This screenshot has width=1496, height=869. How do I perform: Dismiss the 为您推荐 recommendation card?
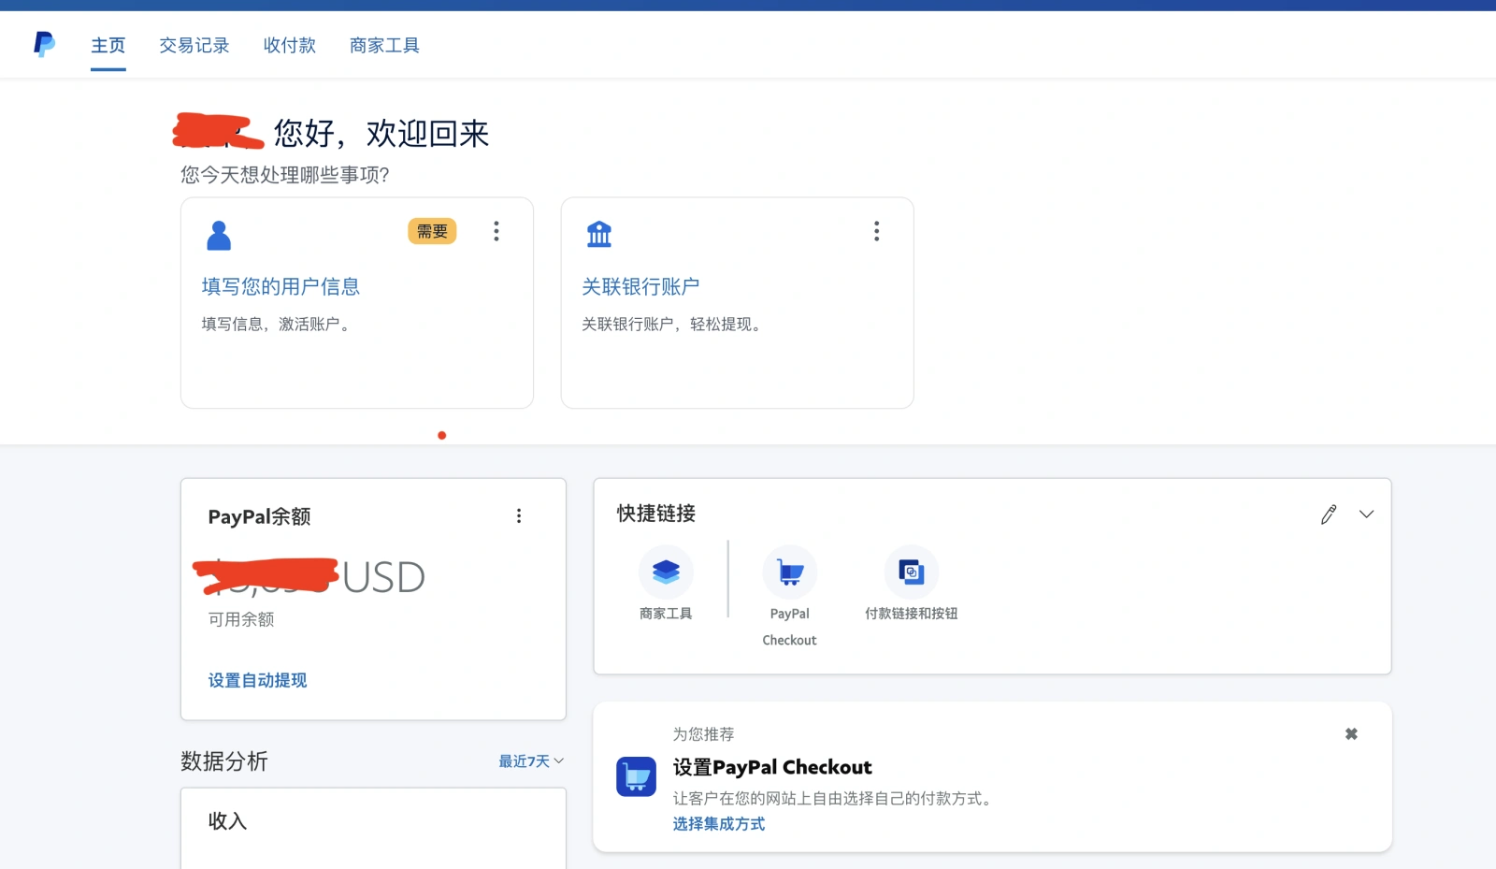point(1351,734)
